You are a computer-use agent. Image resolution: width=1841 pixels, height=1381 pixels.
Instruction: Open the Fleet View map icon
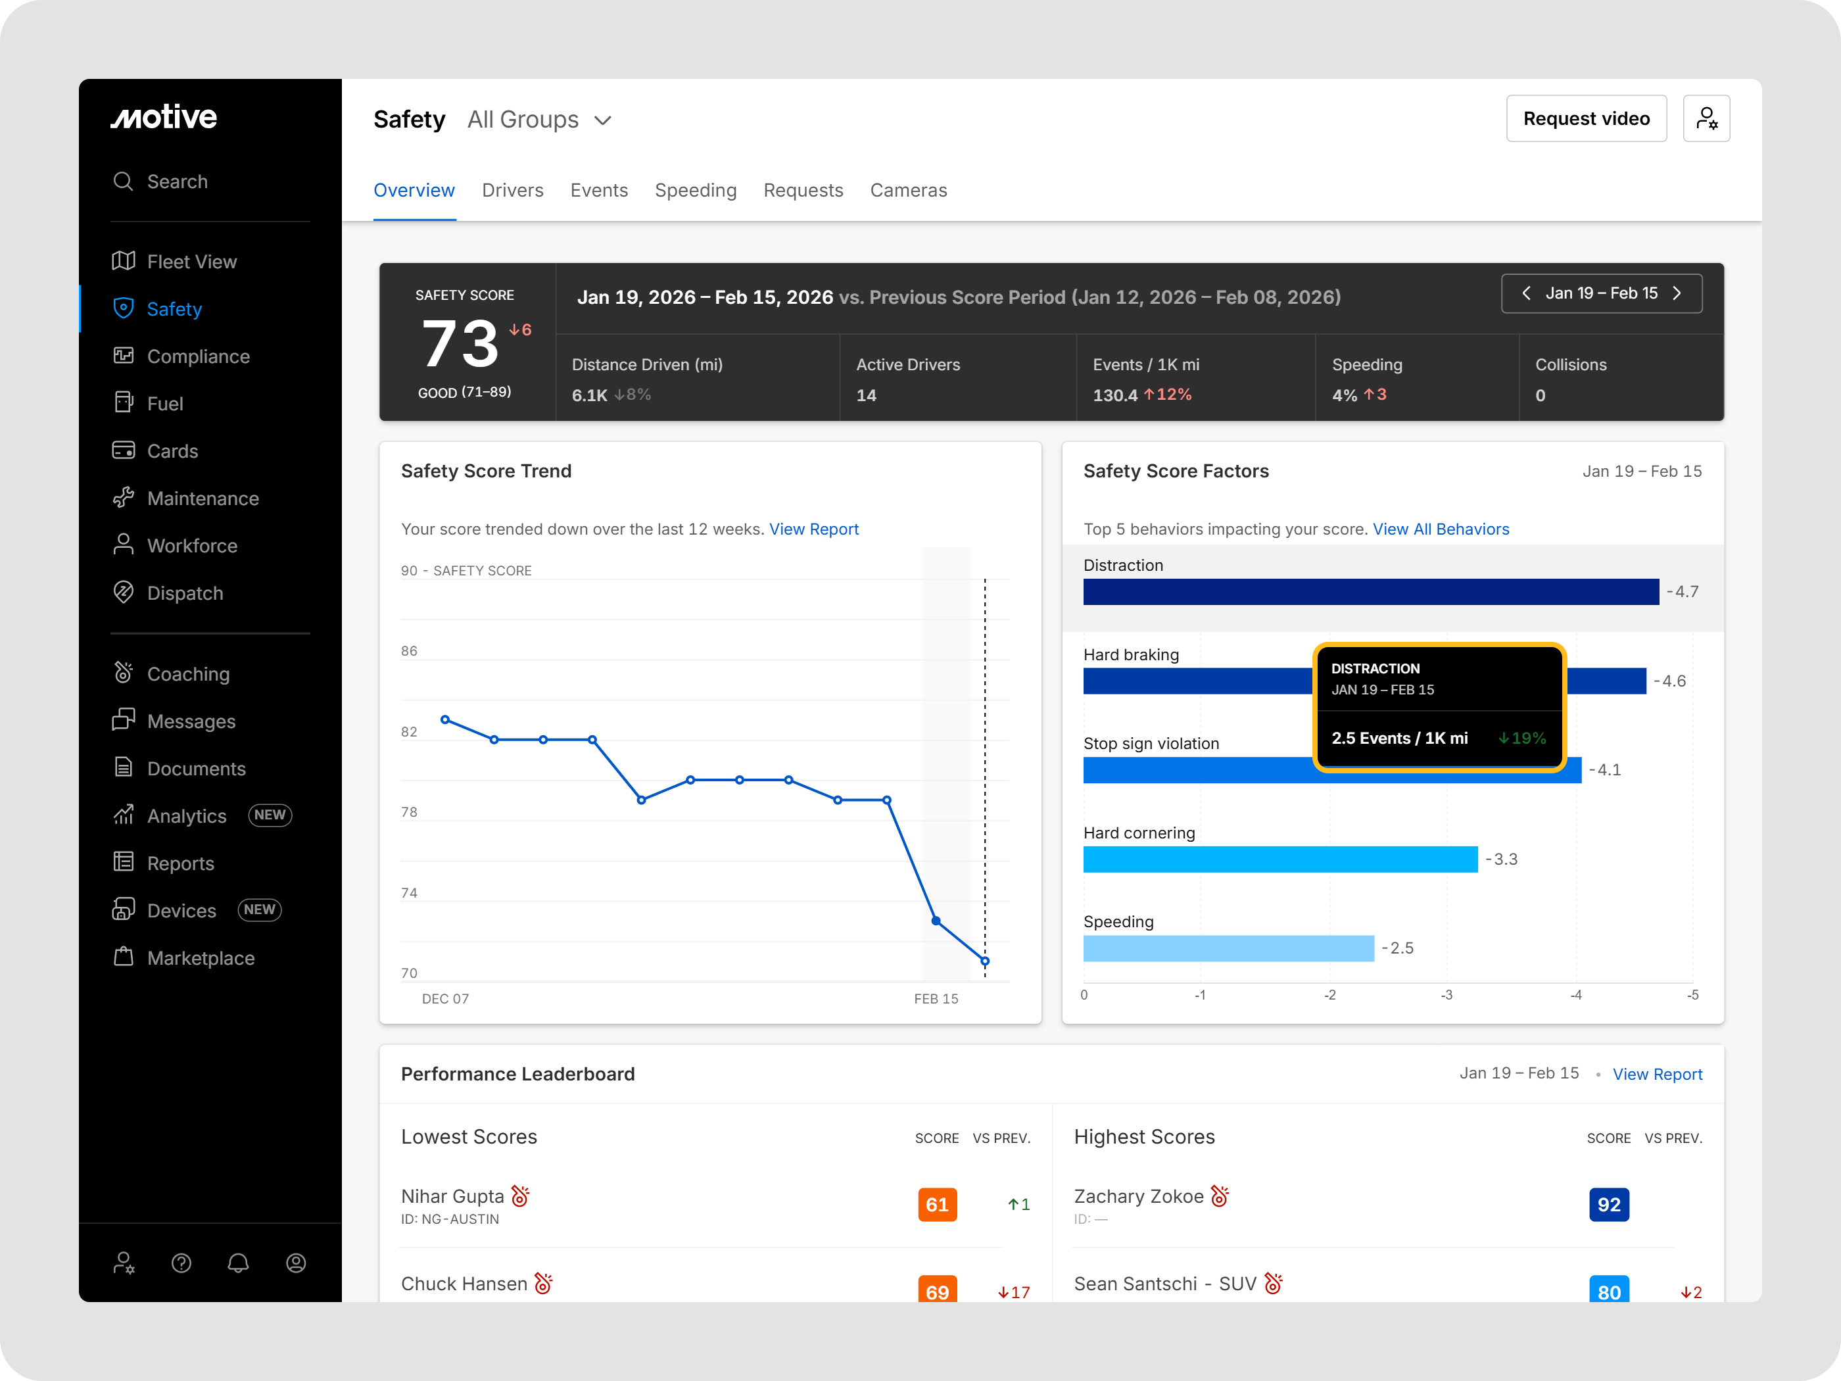point(123,261)
